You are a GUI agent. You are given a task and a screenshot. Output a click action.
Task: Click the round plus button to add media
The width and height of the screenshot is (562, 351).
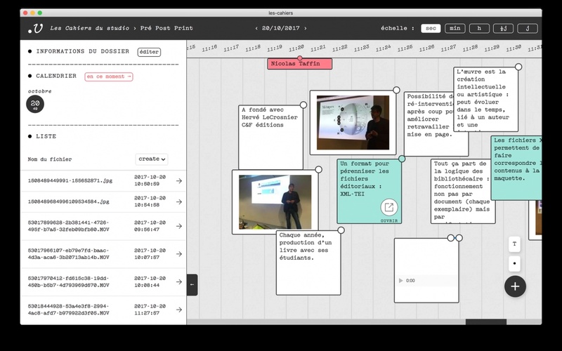click(515, 286)
